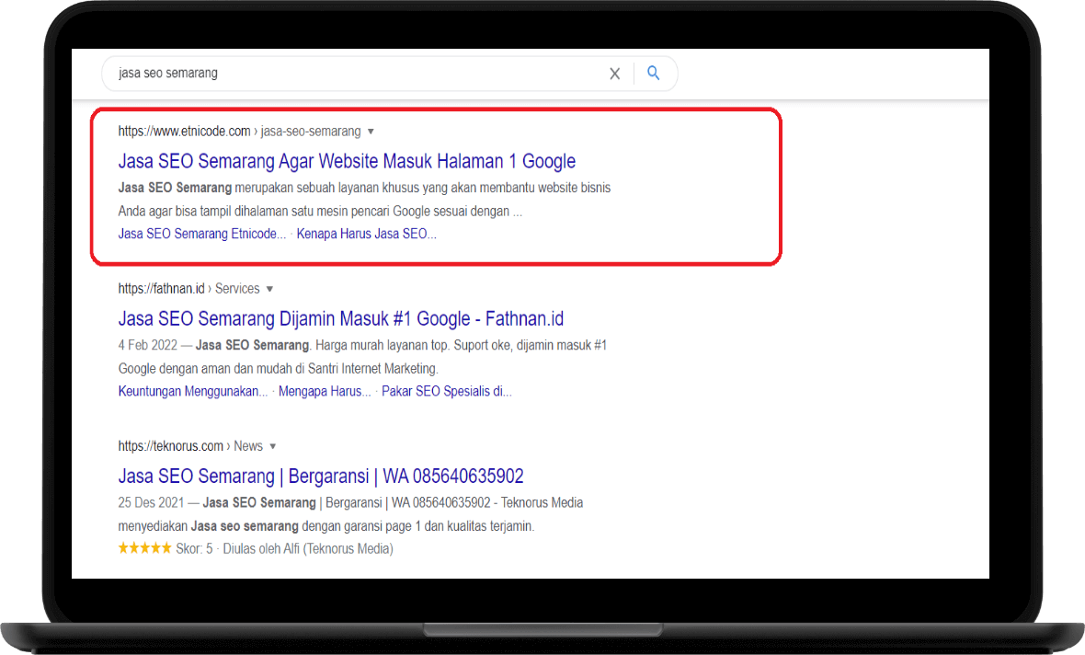Open 'Jasa SEO Semarang Agar Website Masuk Halaman 1 Google'
Image resolution: width=1085 pixels, height=655 pixels.
pyautogui.click(x=347, y=161)
